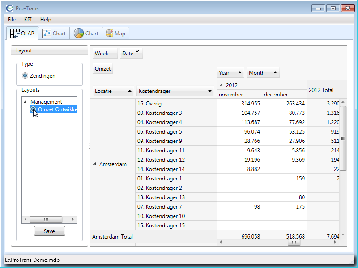Click the OLAP grid tab icon

tap(15, 33)
